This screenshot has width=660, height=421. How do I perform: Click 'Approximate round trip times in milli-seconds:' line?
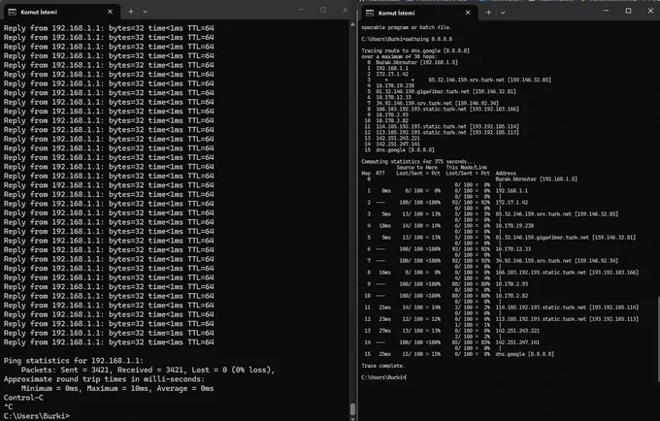click(105, 379)
